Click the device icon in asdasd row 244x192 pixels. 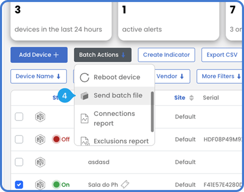point(40,162)
